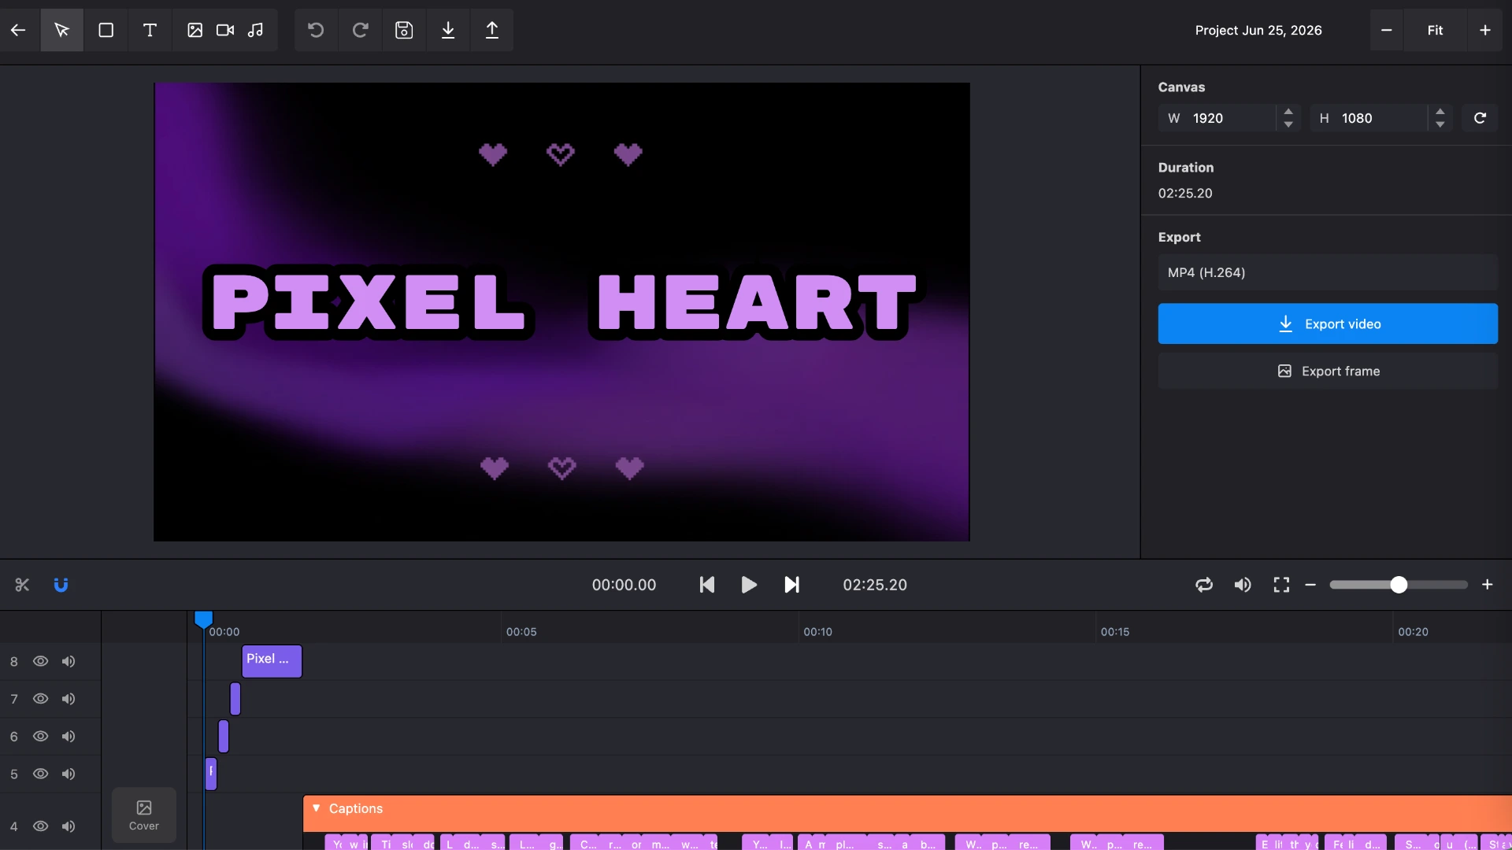Select the rectangle shape tool
This screenshot has height=850, width=1512.
[x=106, y=30]
